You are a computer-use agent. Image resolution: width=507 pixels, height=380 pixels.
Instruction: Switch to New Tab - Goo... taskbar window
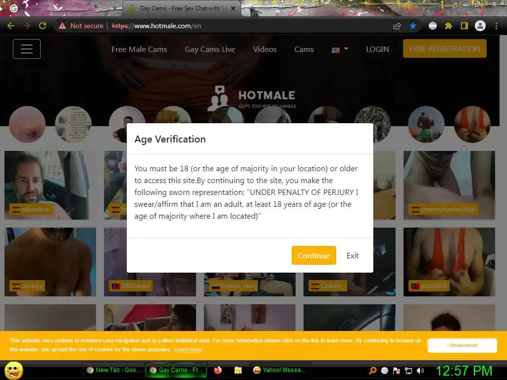[113, 370]
